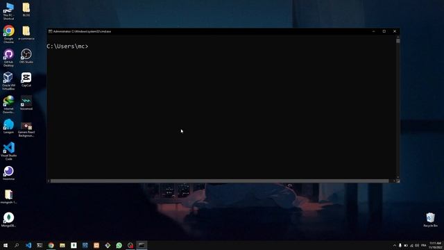Viewport: 444px width, 250px height.
Task: Select the Oracle VM VirtualBox desktop icon
Action: pos(8,81)
